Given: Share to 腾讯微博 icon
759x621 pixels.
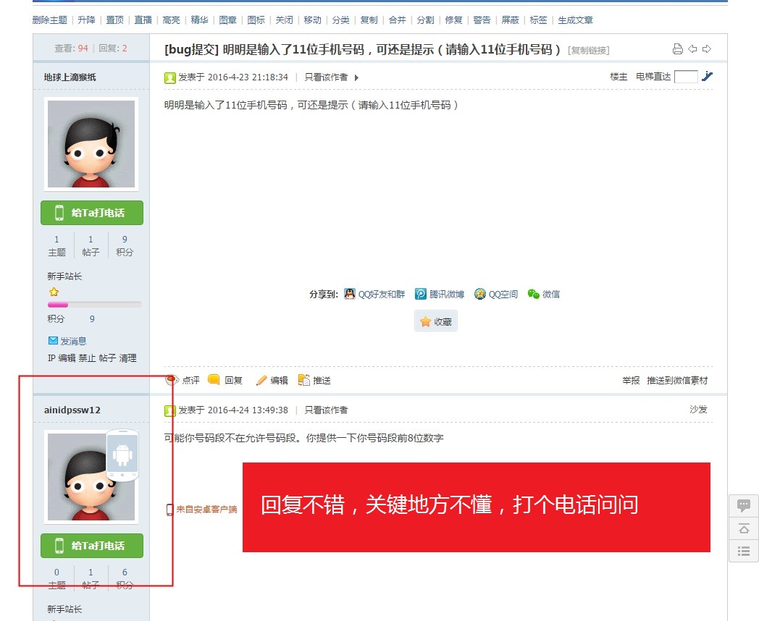Looking at the screenshot, I should [x=421, y=294].
